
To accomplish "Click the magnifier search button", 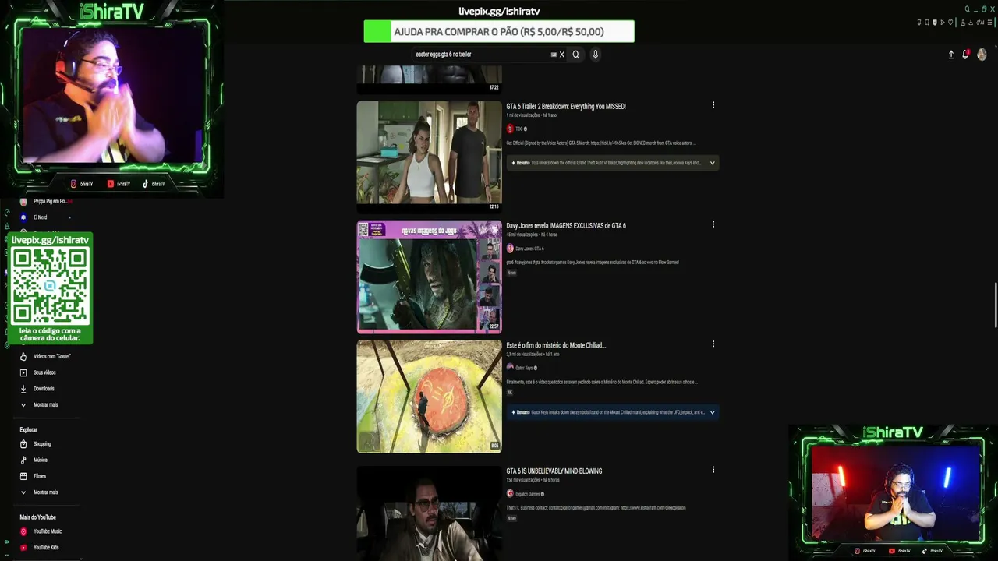I will [576, 55].
